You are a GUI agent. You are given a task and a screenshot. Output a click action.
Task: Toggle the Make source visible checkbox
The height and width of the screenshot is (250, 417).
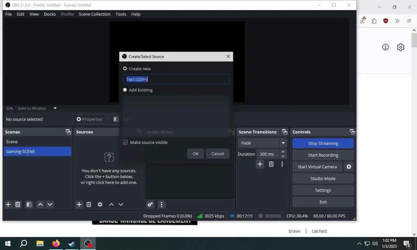[125, 142]
